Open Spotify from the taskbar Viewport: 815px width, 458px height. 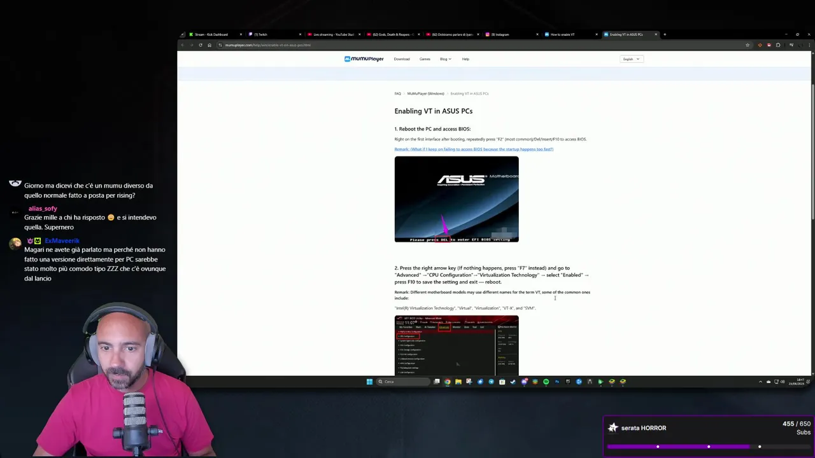point(546,382)
